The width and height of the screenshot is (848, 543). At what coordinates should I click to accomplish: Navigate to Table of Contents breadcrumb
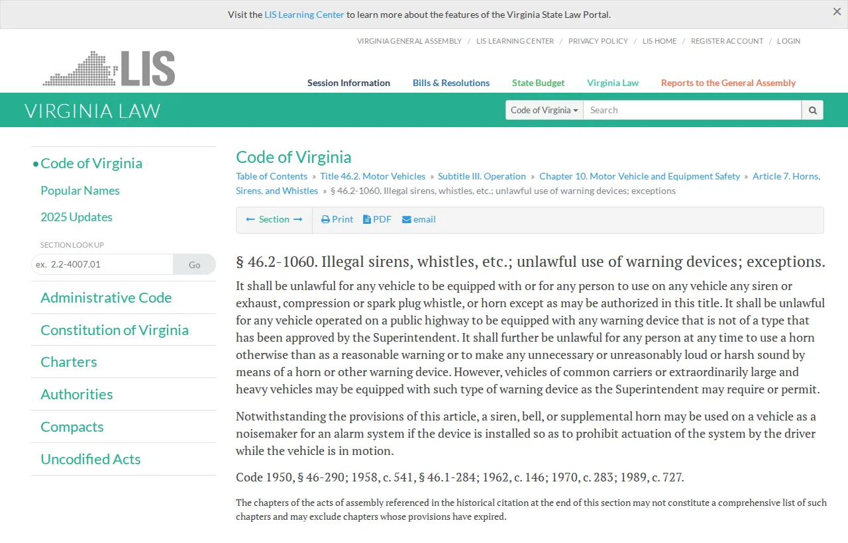pos(271,176)
